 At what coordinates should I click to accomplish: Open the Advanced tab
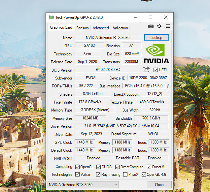pos(101,28)
